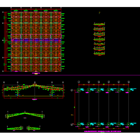Select the third green footing square in the top row

click(99, 90)
